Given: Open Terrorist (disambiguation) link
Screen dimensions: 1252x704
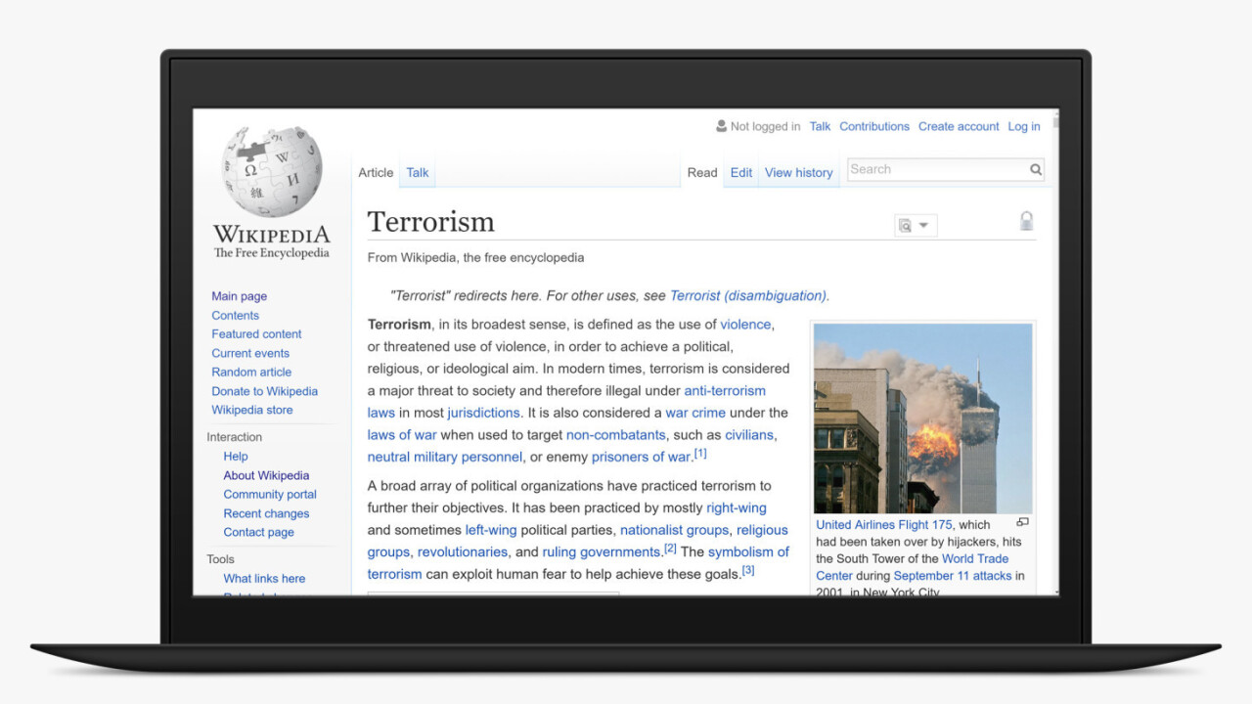Looking at the screenshot, I should (748, 295).
